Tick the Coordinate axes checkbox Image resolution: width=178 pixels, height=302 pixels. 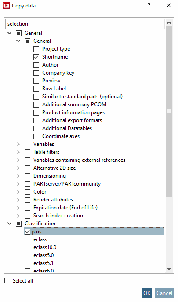coord(36,136)
